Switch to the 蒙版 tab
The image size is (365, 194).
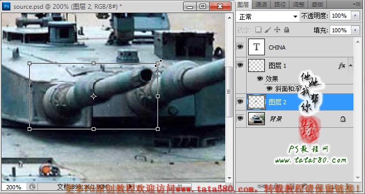[x=317, y=4]
